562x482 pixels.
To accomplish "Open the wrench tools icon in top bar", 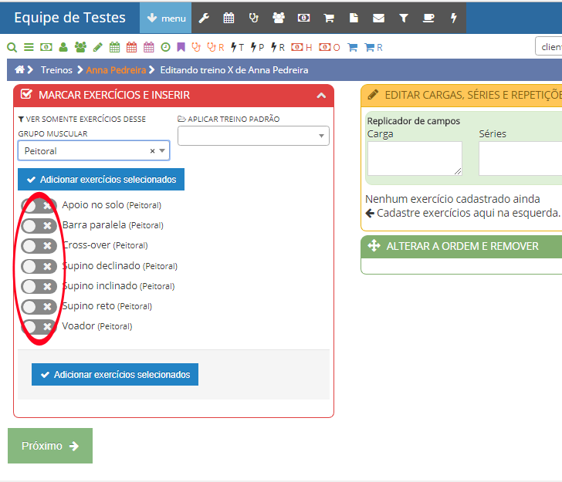I will pyautogui.click(x=204, y=18).
